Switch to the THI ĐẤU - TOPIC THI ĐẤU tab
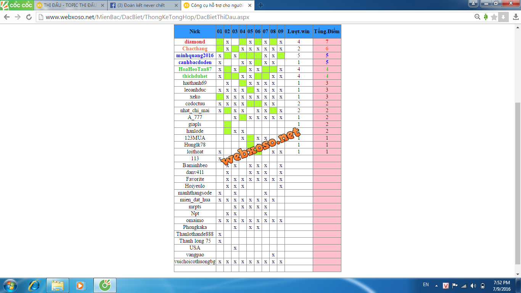This screenshot has height=293, width=521. [71, 5]
